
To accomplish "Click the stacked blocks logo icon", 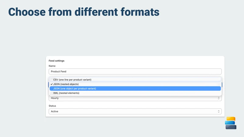I will tap(231, 123).
